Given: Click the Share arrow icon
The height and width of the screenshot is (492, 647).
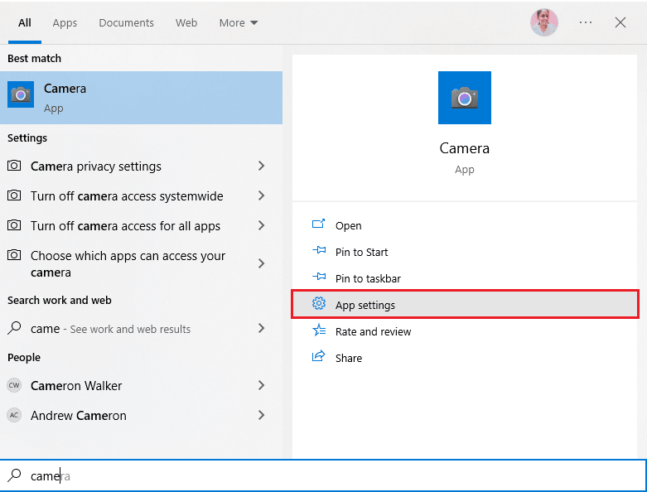Looking at the screenshot, I should pos(318,358).
